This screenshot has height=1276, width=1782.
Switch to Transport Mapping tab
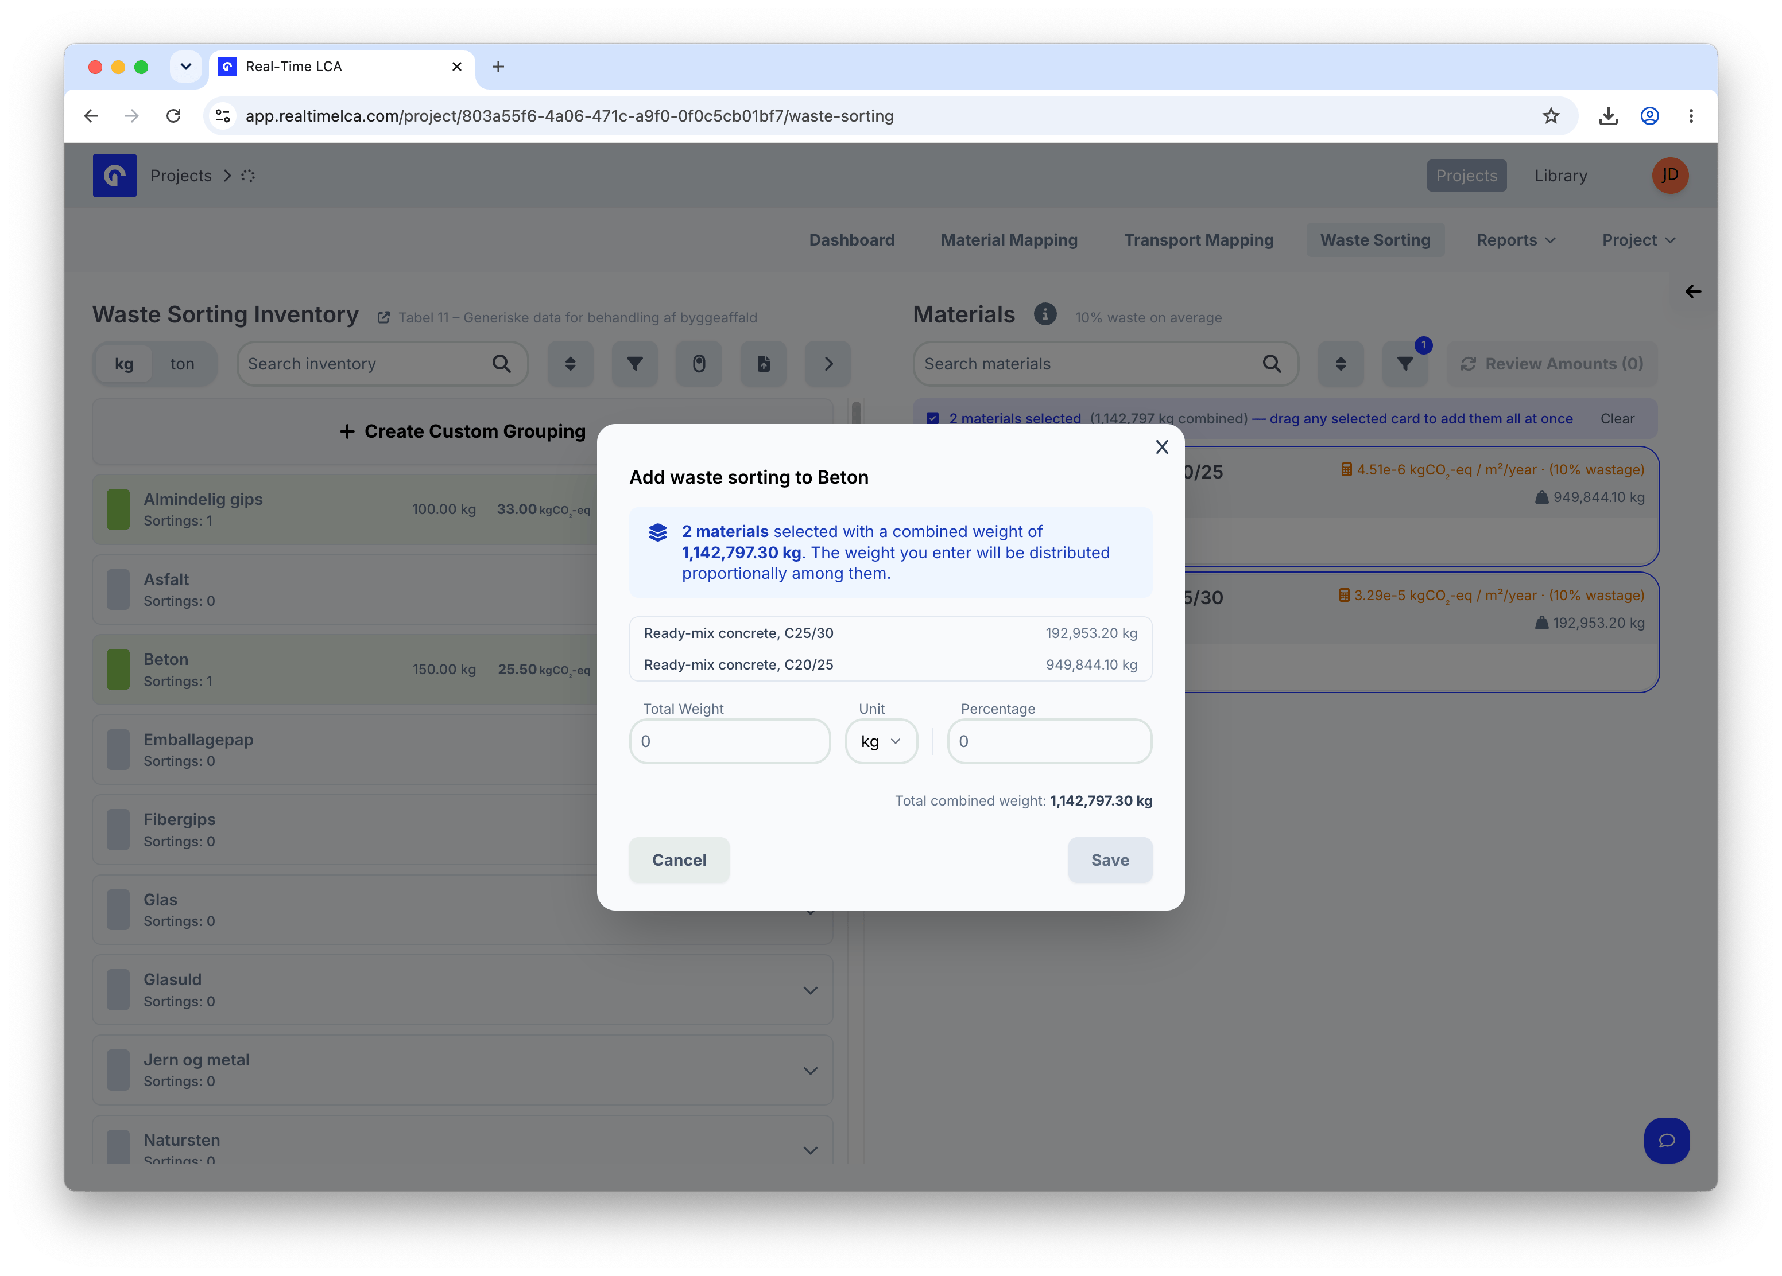click(x=1198, y=239)
